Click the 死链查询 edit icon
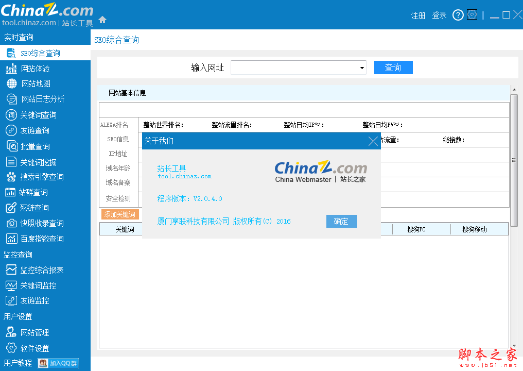Image resolution: width=523 pixels, height=371 pixels. [11, 208]
